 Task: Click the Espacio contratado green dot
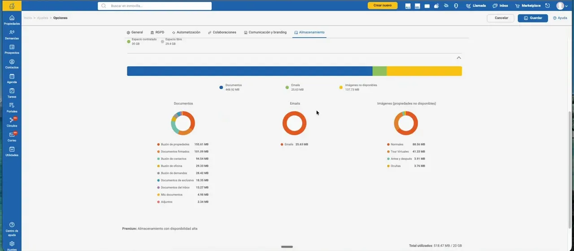(x=129, y=42)
